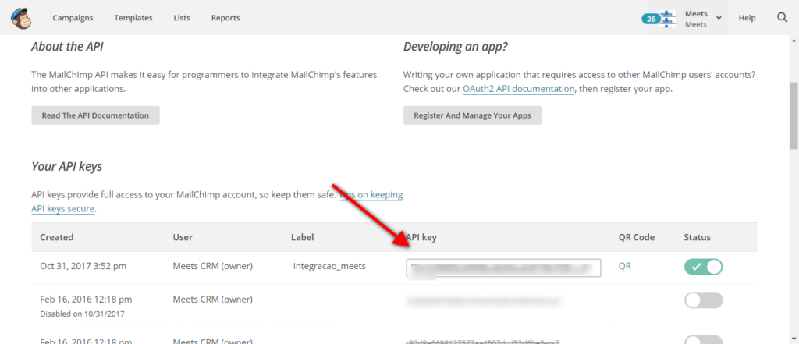Open the Help menu item
Screen dimensions: 799x344
[747, 18]
